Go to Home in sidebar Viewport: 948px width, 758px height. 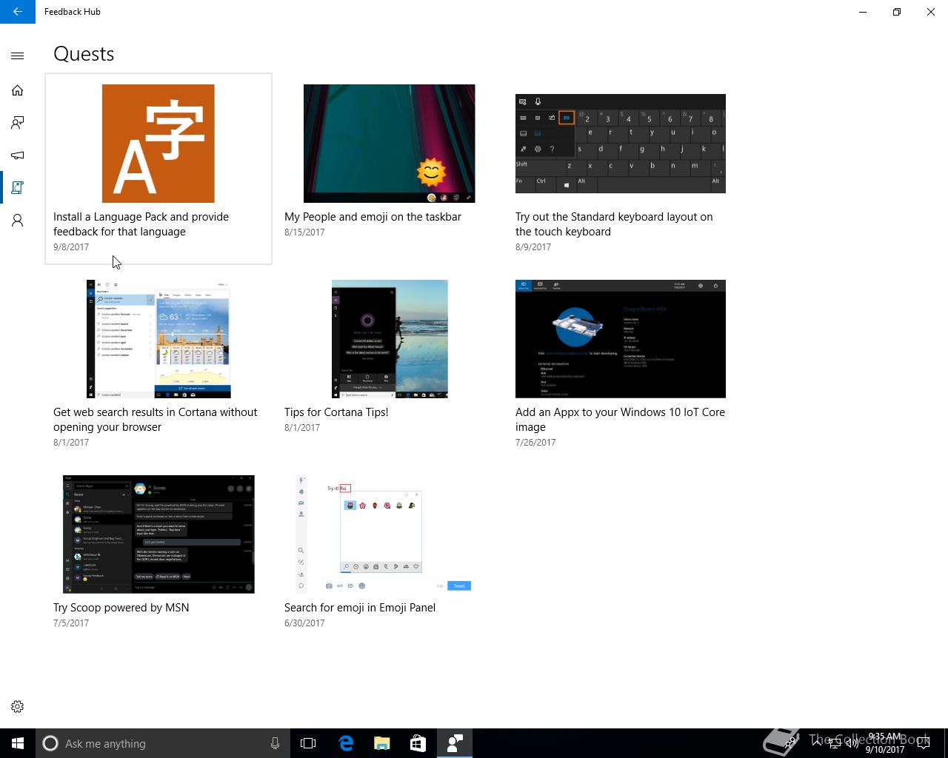[18, 90]
